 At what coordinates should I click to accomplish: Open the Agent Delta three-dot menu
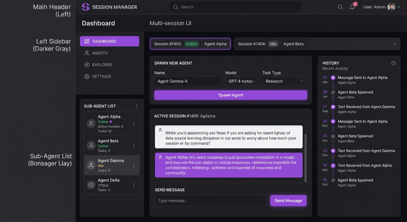134,185
